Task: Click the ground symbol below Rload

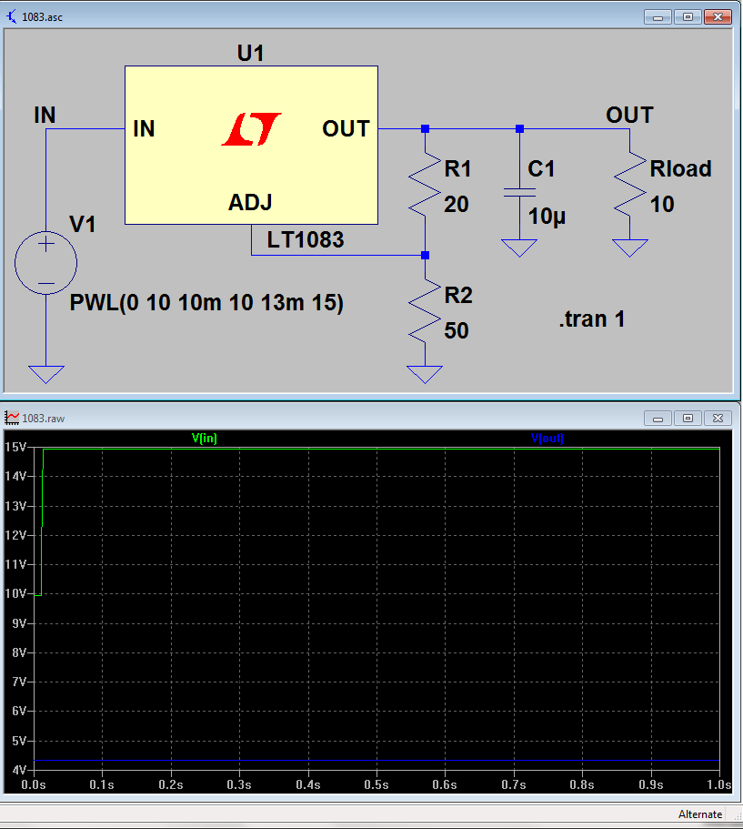Action: pyautogui.click(x=630, y=248)
